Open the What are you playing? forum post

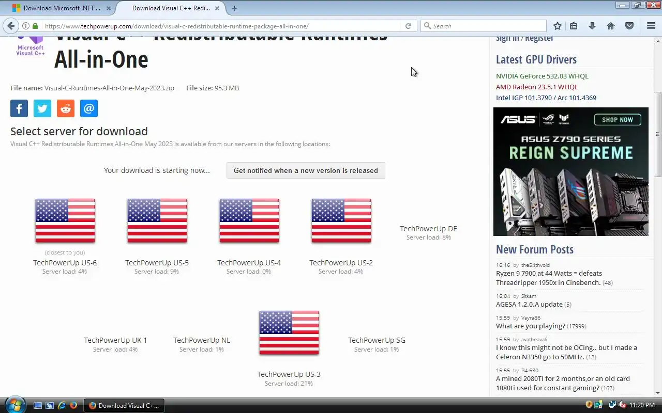tap(530, 326)
